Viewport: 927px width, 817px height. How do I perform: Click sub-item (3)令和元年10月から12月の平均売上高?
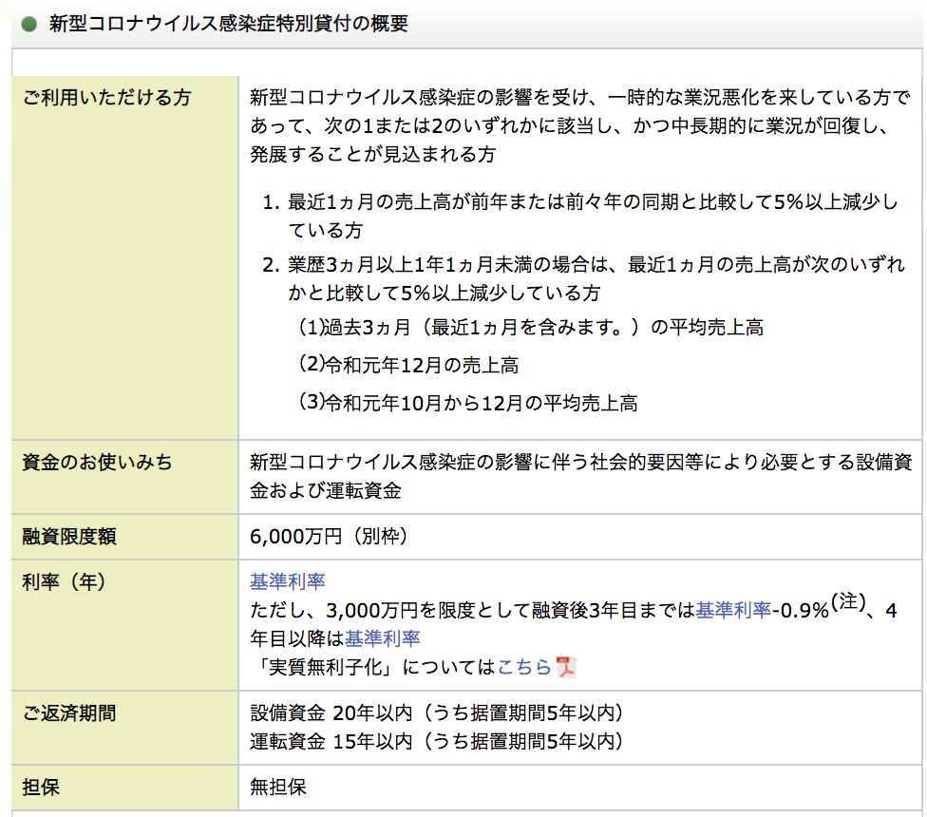467,403
